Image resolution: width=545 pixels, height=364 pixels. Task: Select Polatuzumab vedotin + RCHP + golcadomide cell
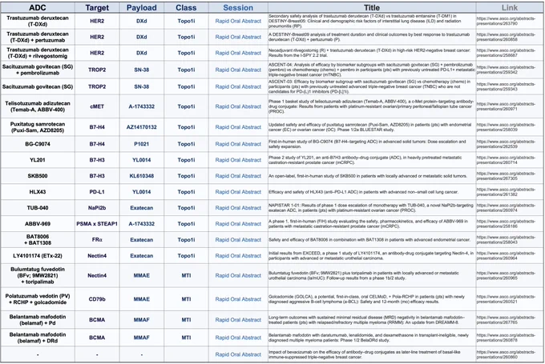(38, 299)
